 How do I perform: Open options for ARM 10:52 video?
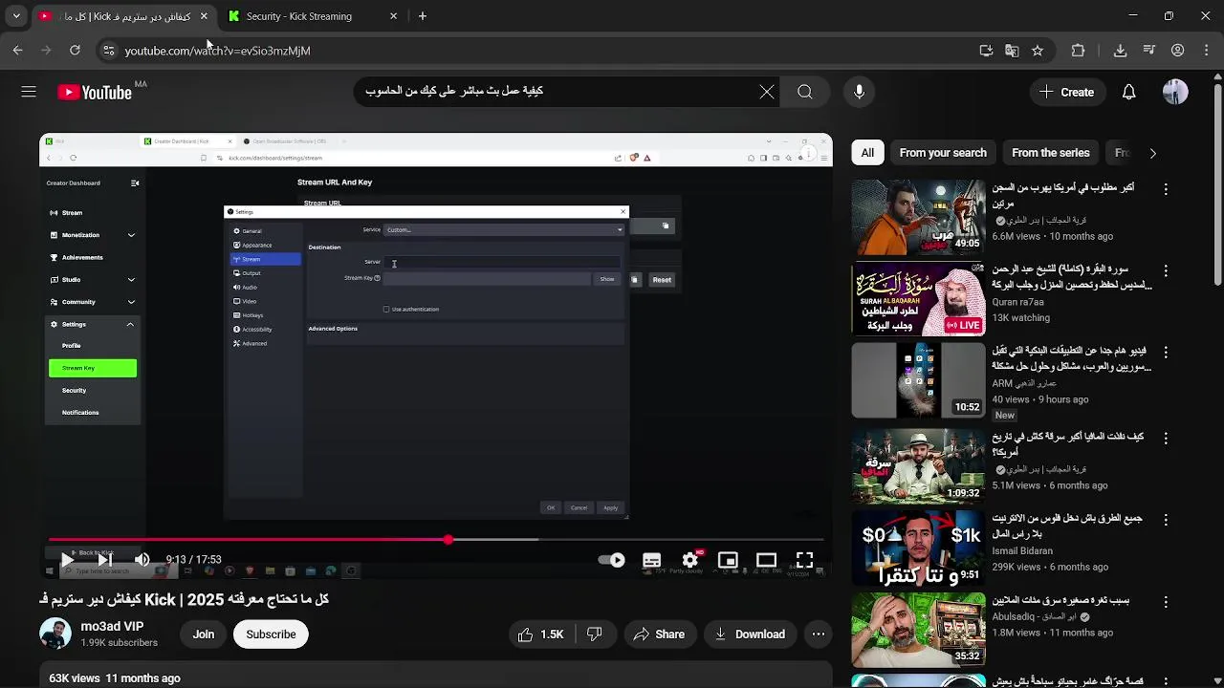pos(1165,353)
